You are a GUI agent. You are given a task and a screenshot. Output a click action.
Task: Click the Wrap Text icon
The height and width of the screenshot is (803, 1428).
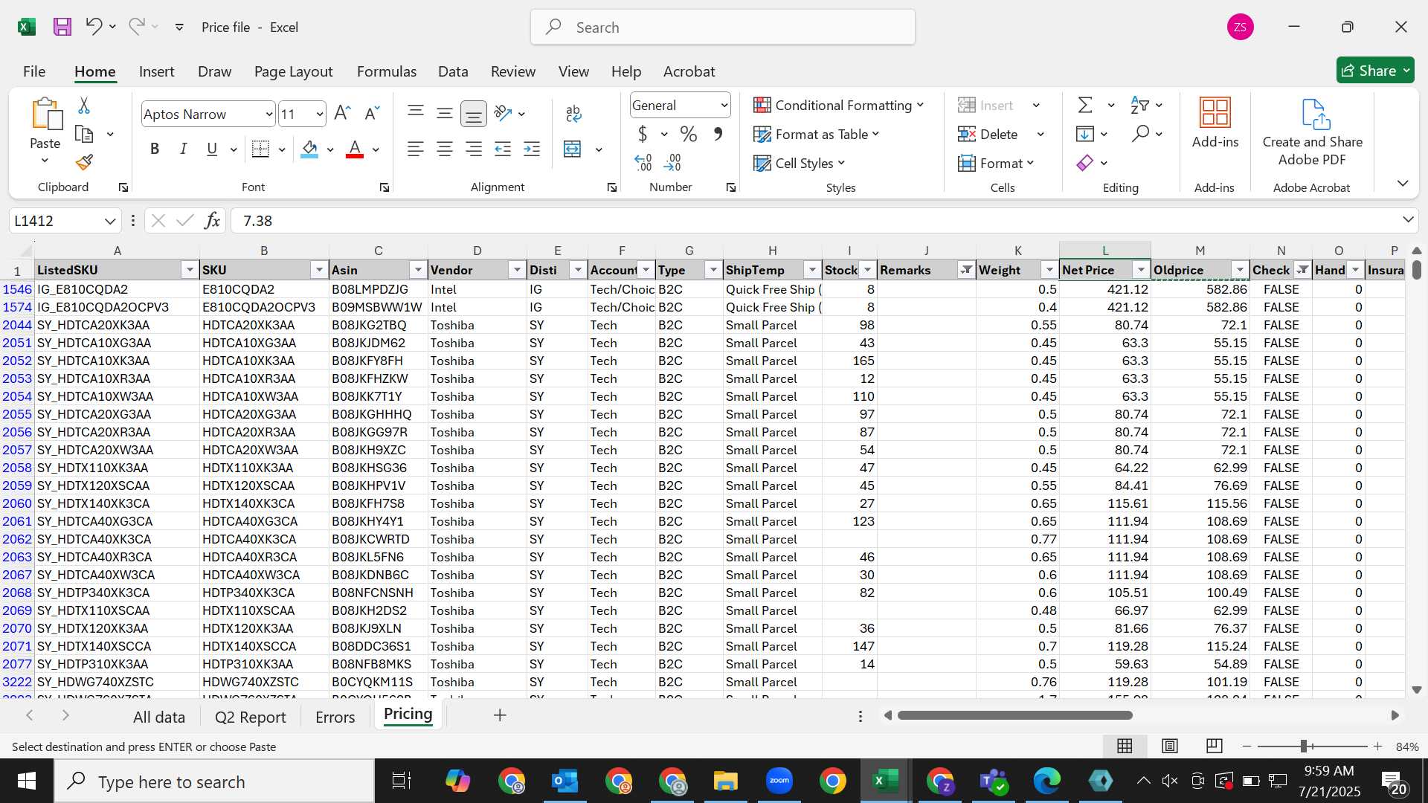(573, 113)
